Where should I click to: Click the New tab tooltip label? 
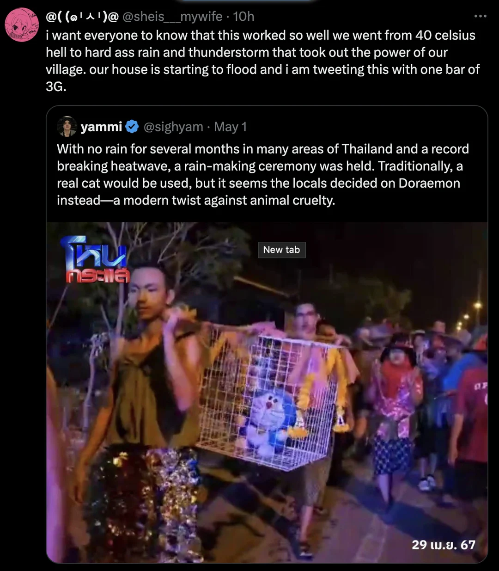pos(281,250)
